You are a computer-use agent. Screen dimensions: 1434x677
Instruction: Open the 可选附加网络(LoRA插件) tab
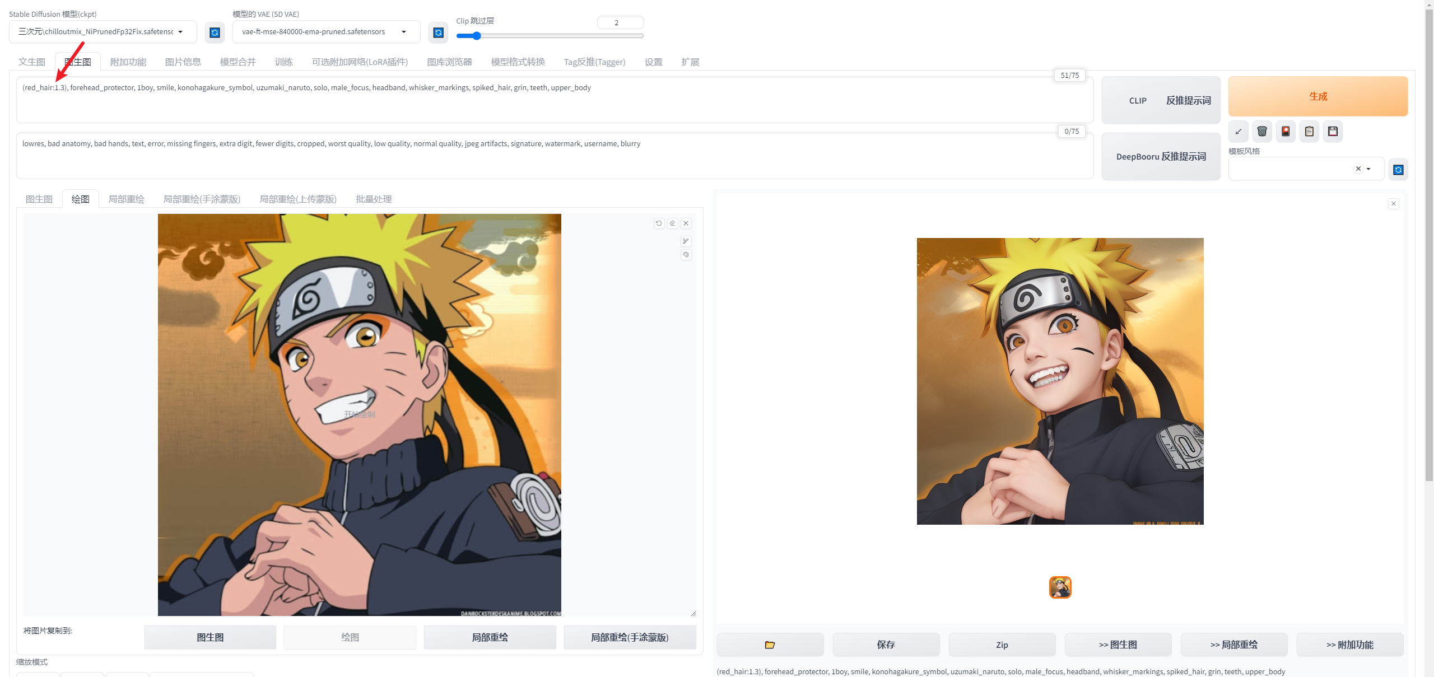[360, 62]
